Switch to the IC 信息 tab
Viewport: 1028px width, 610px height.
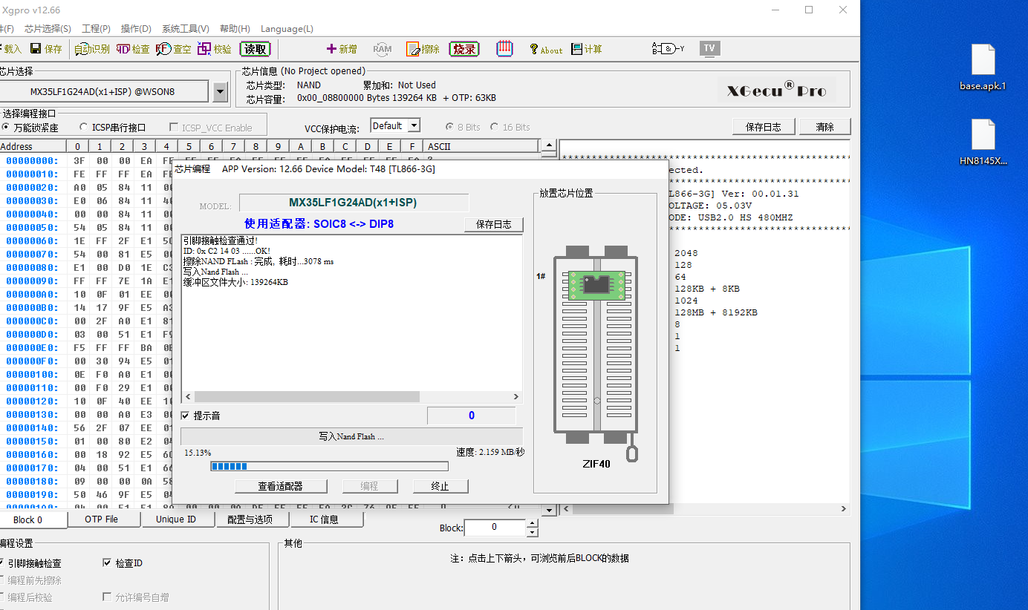point(324,519)
